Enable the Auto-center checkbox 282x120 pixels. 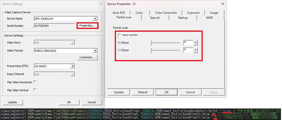[x=119, y=35]
